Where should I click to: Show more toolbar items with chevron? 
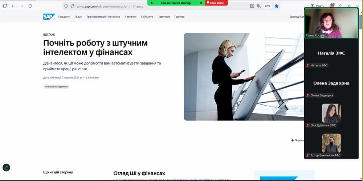[349, 6]
